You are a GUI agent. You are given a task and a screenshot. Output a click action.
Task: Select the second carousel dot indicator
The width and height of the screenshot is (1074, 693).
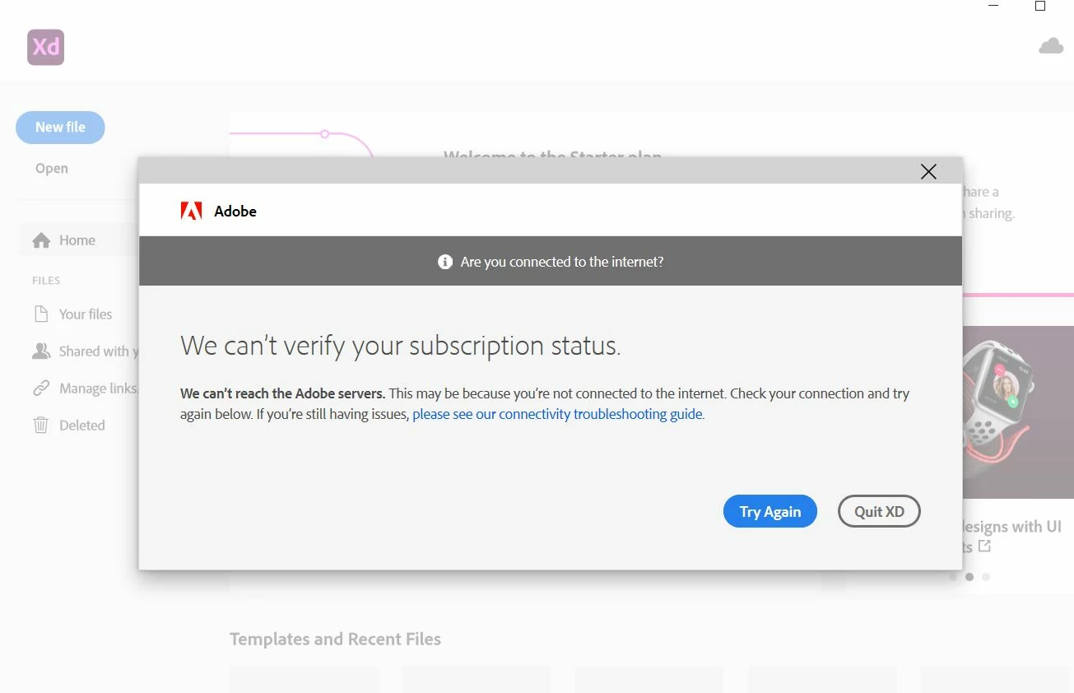coord(969,577)
